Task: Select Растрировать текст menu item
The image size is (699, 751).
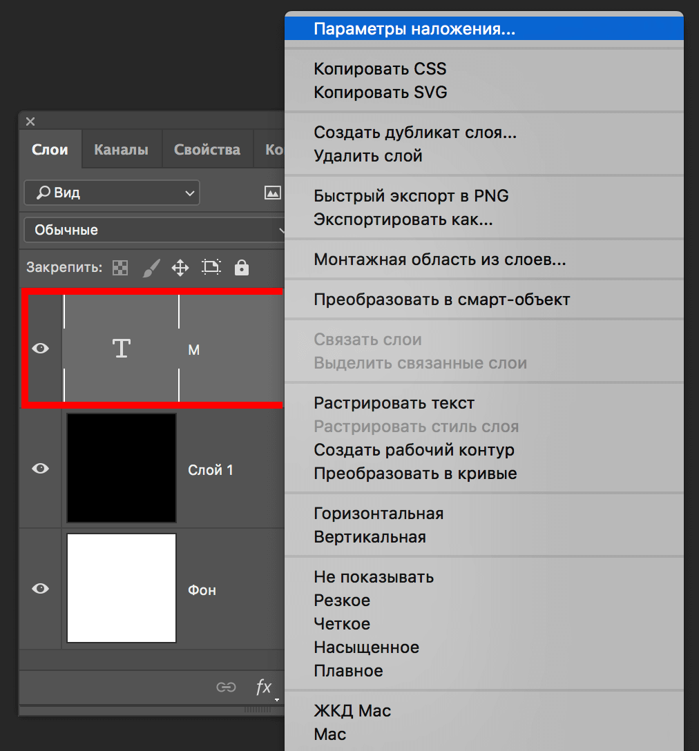Action: pos(394,403)
